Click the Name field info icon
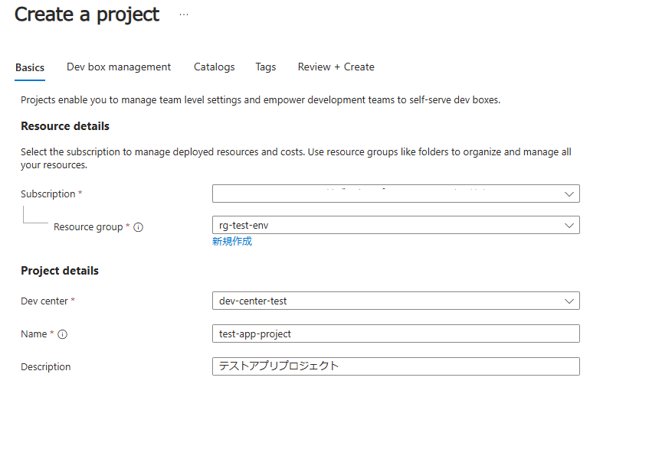 pos(63,334)
